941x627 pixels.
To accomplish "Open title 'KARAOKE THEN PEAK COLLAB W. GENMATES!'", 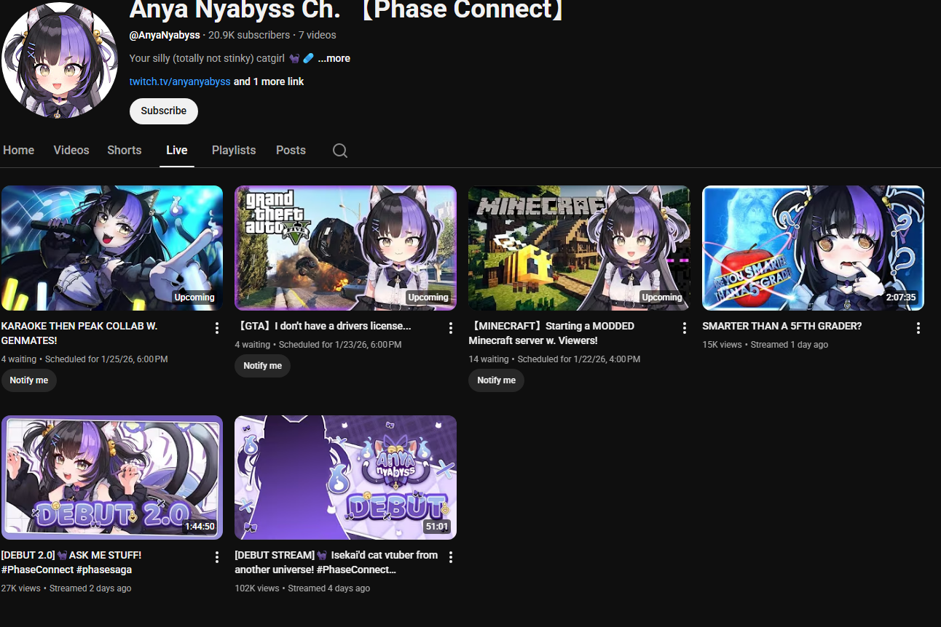I will 79,333.
